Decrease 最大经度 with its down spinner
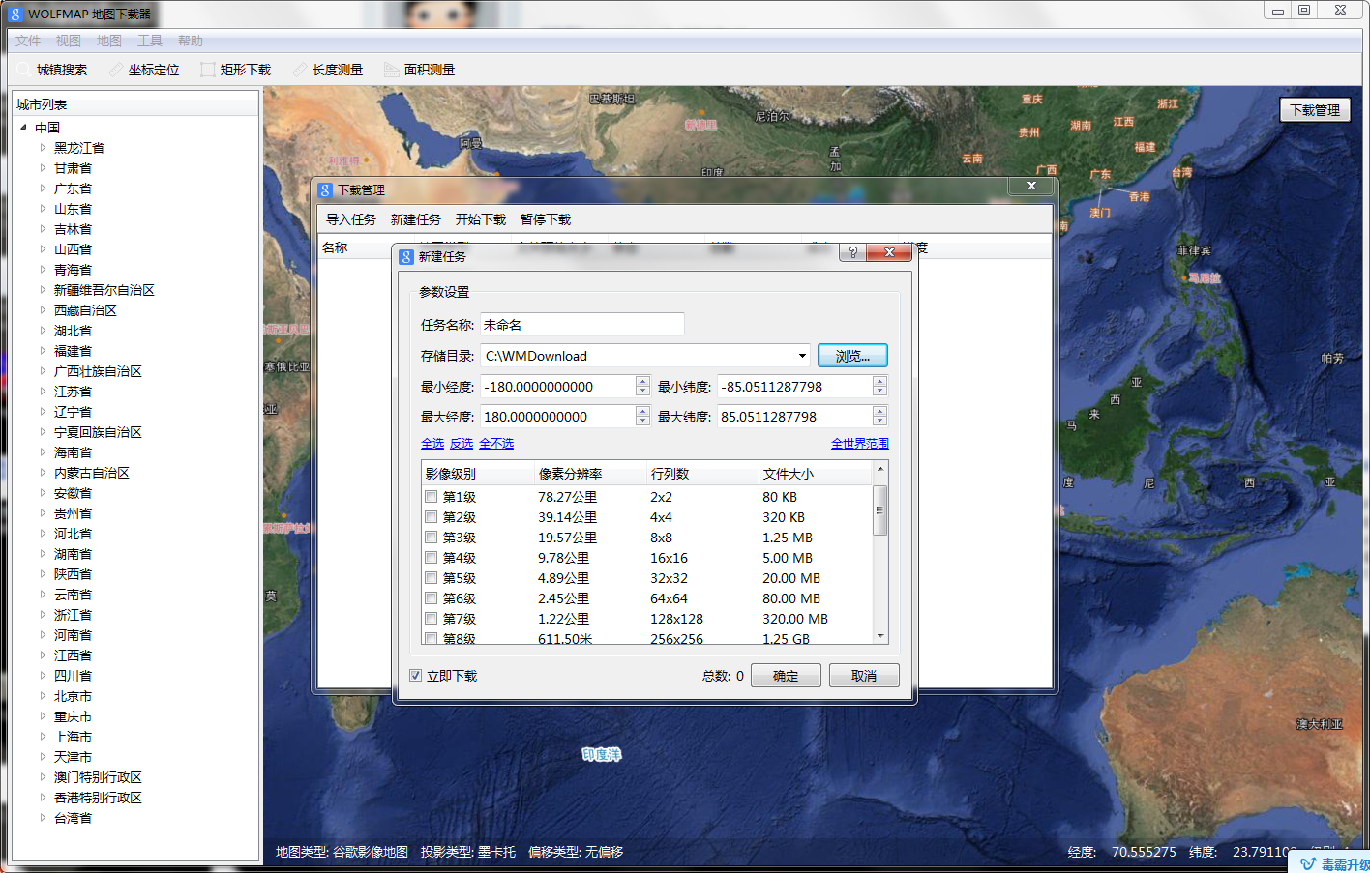 (x=642, y=422)
